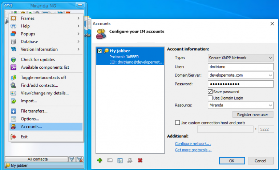
Task: Click the All contacts button
Action: [x=36, y=159]
